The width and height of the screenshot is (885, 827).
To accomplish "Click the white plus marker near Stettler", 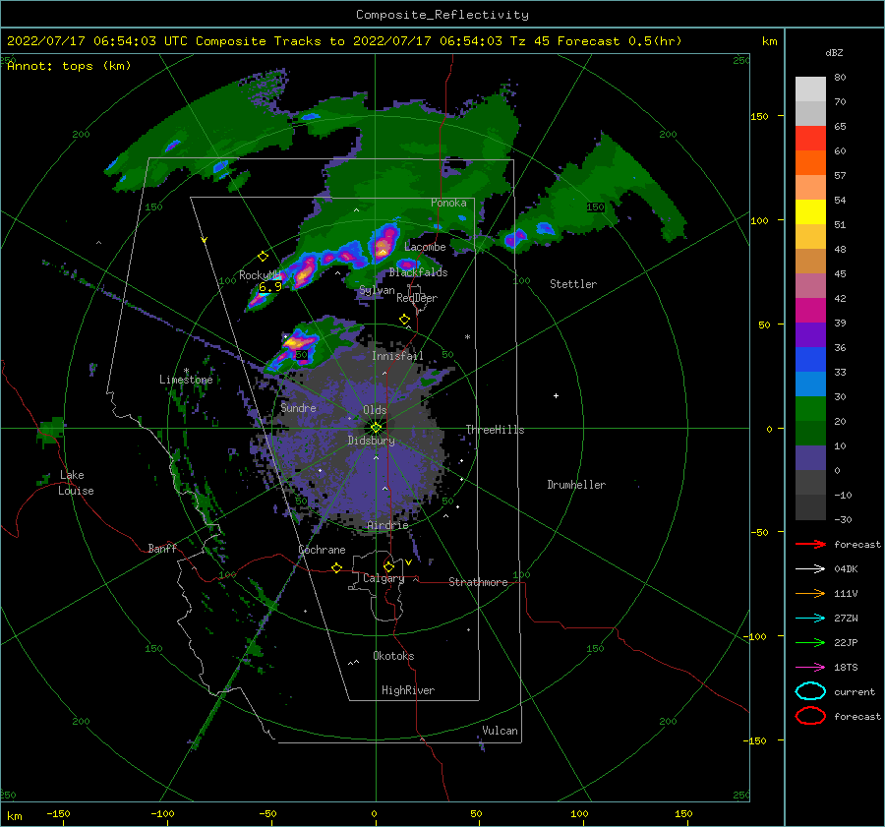I will (x=556, y=395).
